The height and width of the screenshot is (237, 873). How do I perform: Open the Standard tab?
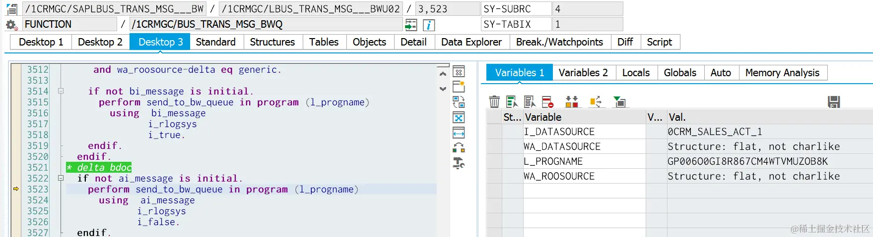[216, 42]
